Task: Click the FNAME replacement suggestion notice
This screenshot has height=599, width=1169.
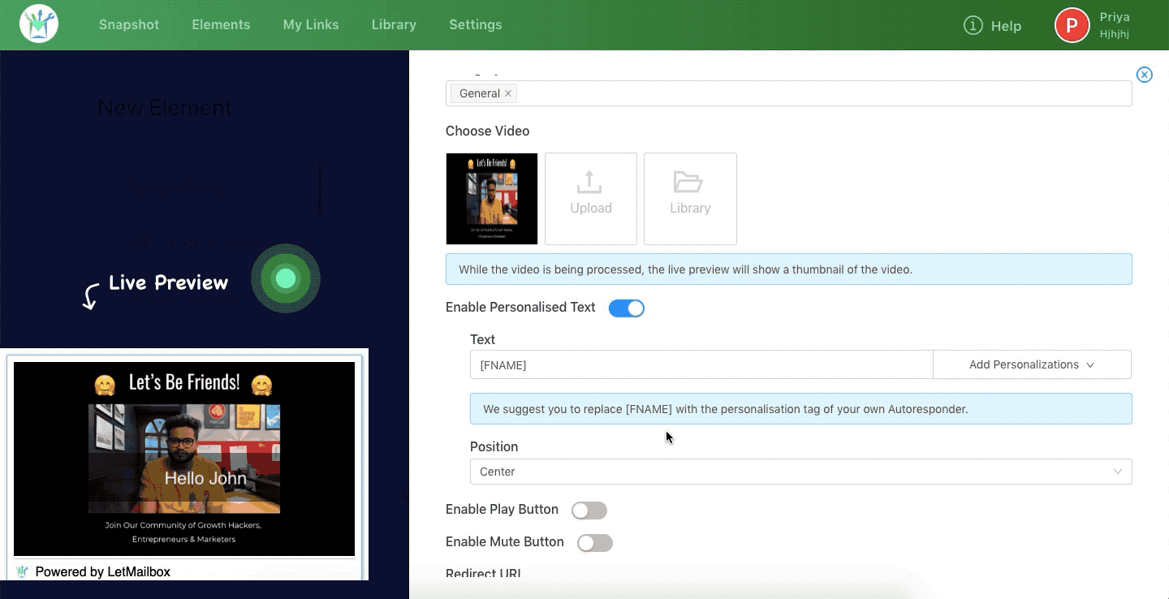Action: coord(800,409)
